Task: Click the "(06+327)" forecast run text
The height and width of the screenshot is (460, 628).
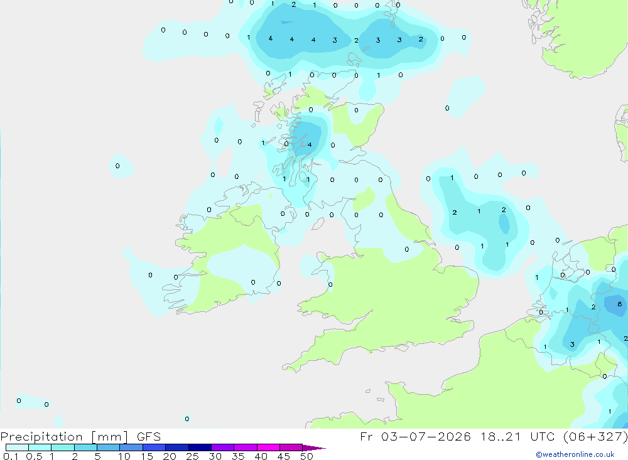Action: 595,436
